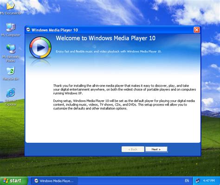The width and height of the screenshot is (220, 185).
Task: Click the Windows Media Player 10 title bar text
Action: pyautogui.click(x=55, y=30)
